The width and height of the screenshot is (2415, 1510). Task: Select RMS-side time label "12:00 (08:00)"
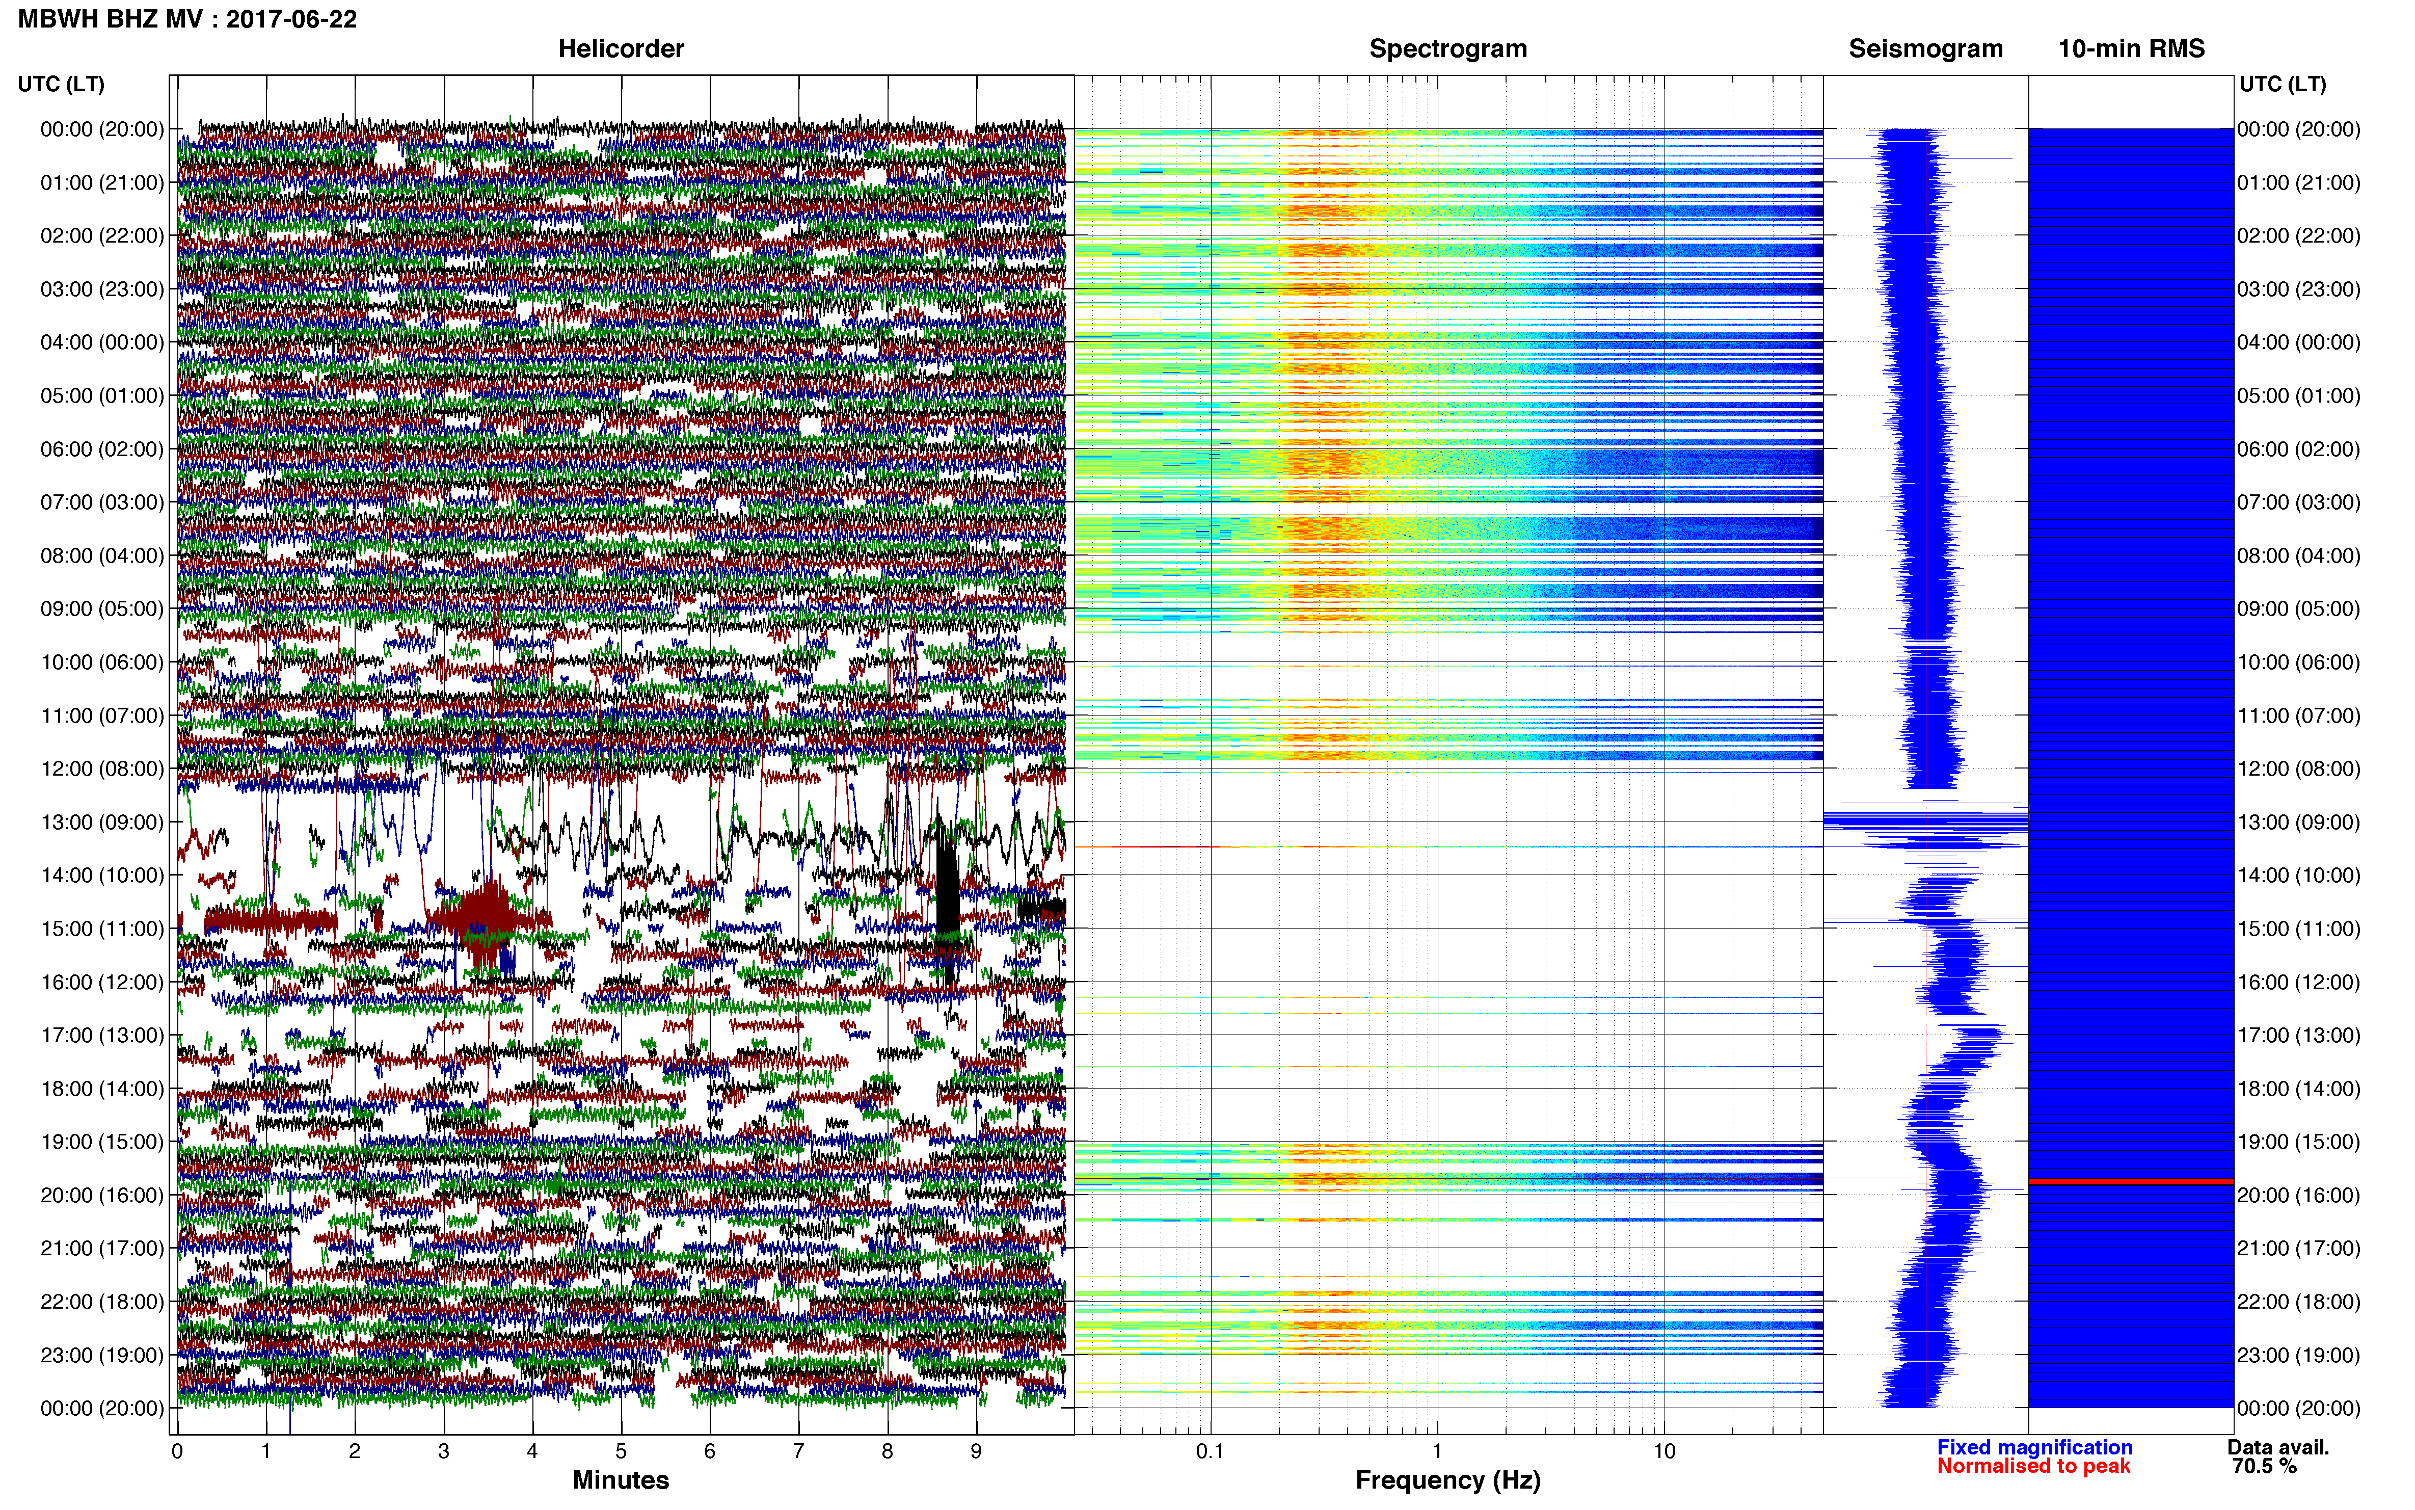pos(2299,769)
